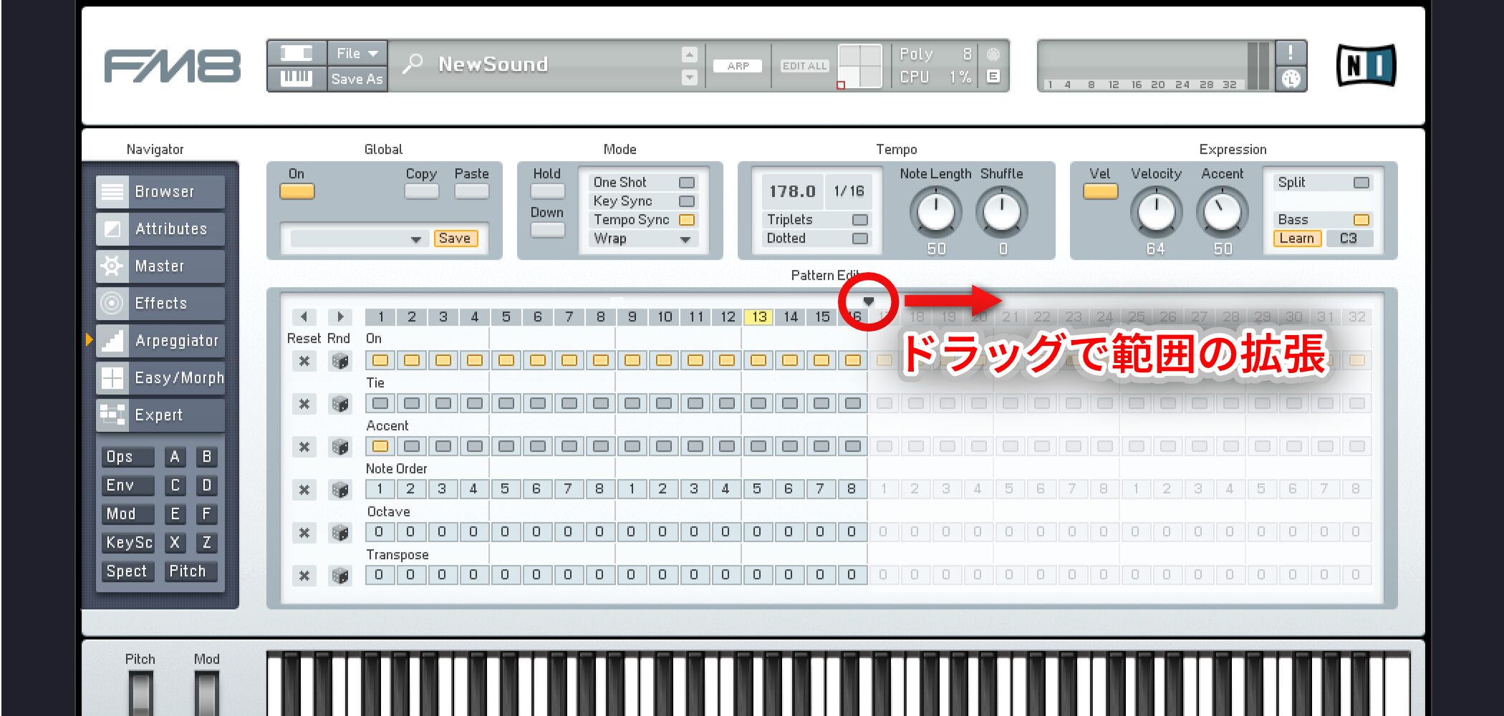Randomize the On row with the dice icon
Screen dimensions: 1504x716
click(x=340, y=361)
